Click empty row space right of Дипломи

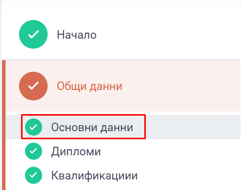tap(170, 151)
